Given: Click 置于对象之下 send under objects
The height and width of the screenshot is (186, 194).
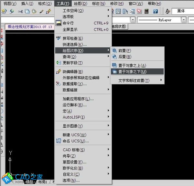Looking at the screenshot, I should pos(132,72).
